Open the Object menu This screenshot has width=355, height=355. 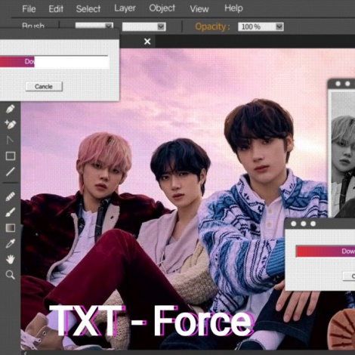[x=162, y=8]
